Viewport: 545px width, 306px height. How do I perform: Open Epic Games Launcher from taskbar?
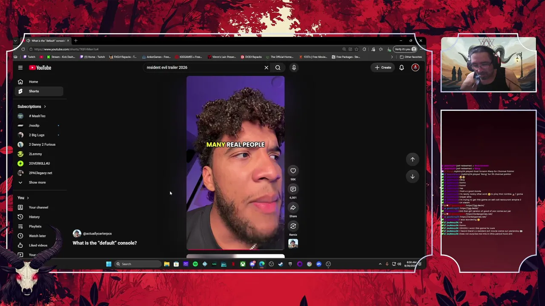click(x=290, y=264)
